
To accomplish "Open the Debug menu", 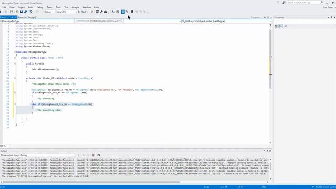I will click(x=40, y=7).
